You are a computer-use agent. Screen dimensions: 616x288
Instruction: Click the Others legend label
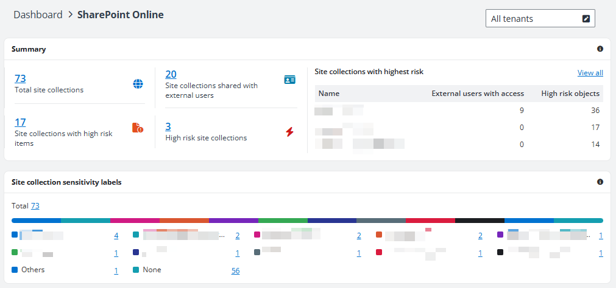(x=33, y=270)
